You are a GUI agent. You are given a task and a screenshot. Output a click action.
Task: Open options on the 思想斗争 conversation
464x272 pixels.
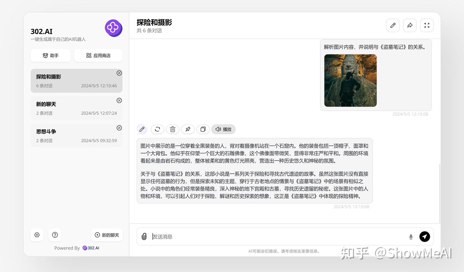click(x=119, y=128)
